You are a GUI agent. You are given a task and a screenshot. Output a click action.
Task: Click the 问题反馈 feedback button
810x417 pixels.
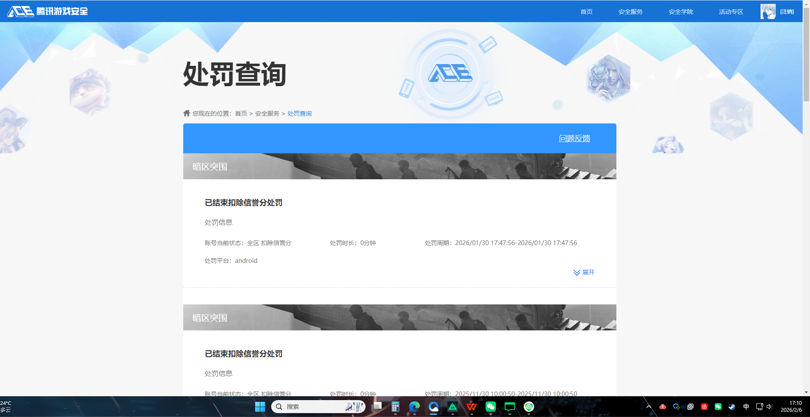575,138
